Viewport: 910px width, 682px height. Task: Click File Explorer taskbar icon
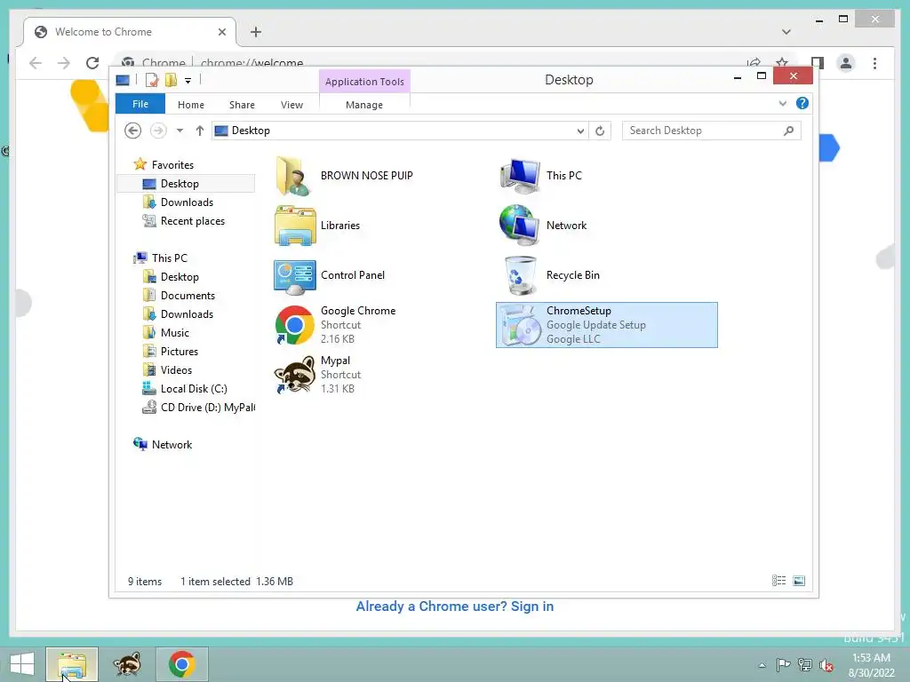click(x=72, y=664)
